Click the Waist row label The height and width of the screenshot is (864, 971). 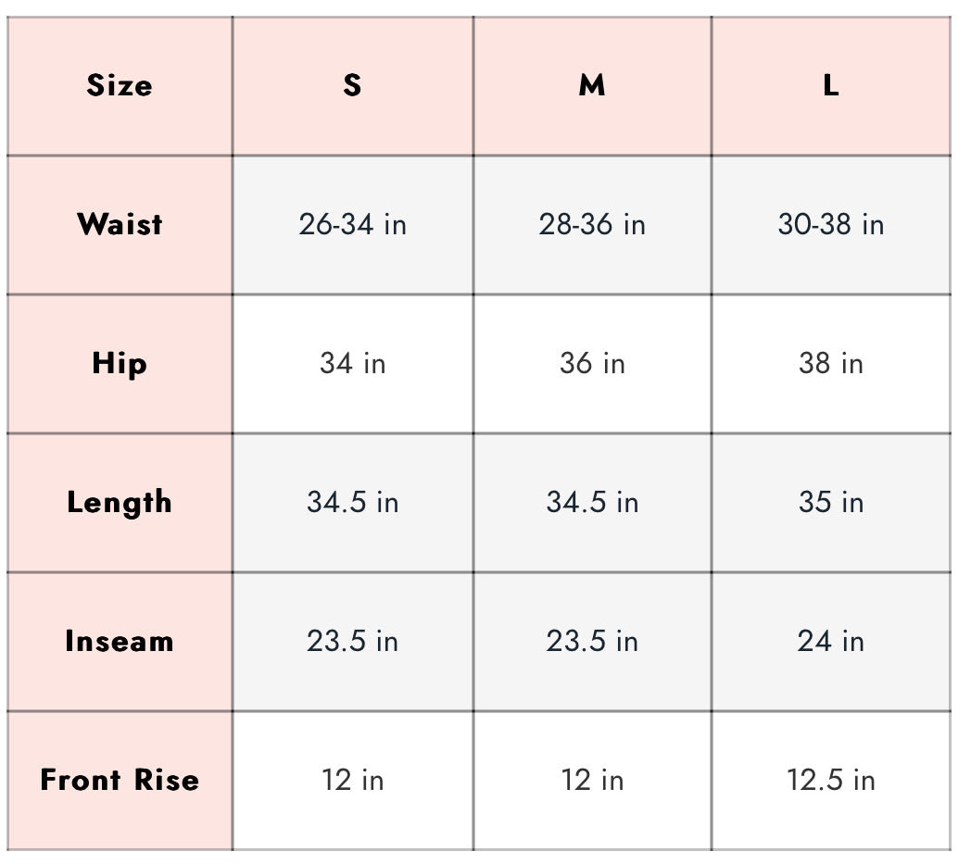pos(120,224)
